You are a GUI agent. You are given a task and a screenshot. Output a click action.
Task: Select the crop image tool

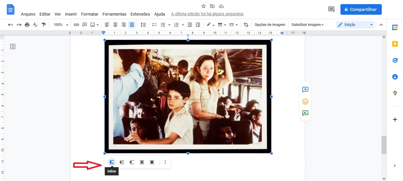click(x=246, y=25)
